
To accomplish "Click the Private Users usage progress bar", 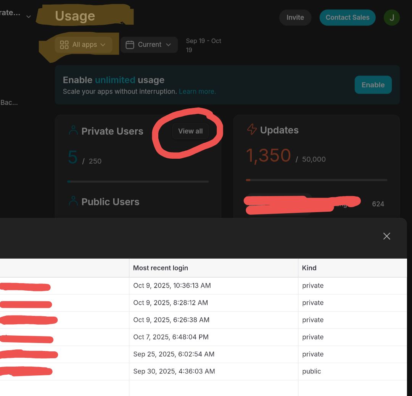I will point(138,182).
